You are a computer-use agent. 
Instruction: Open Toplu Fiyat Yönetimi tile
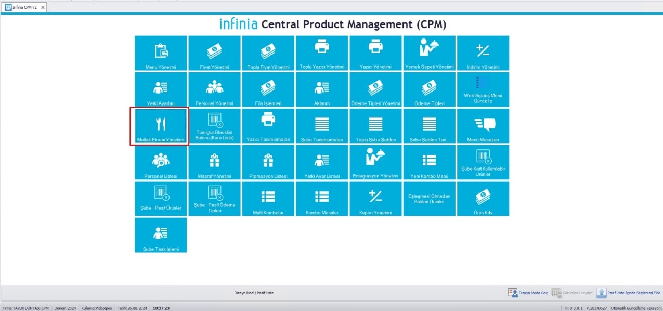click(268, 53)
